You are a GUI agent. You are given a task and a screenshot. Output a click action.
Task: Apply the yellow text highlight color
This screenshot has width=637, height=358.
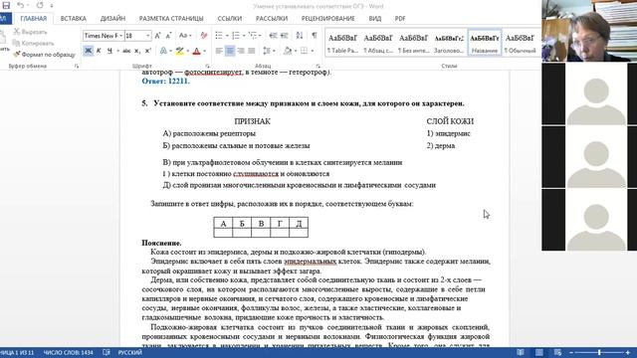click(x=179, y=51)
